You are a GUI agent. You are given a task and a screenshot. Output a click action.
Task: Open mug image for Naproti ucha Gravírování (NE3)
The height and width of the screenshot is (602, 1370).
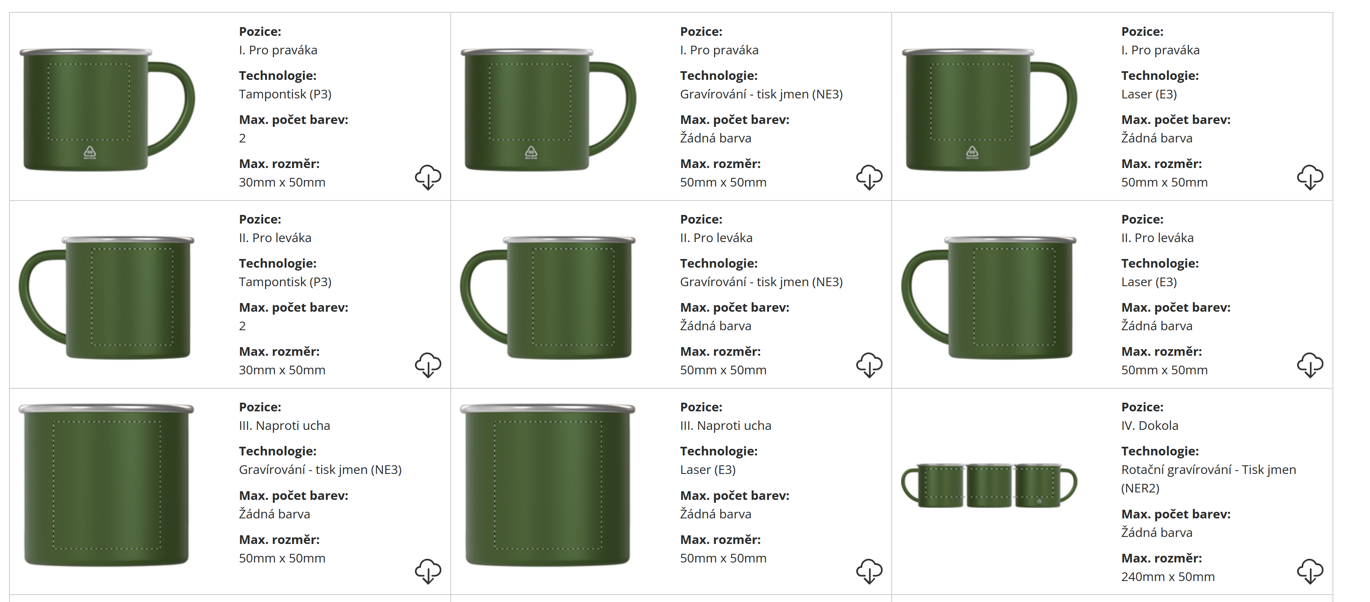pos(106,485)
